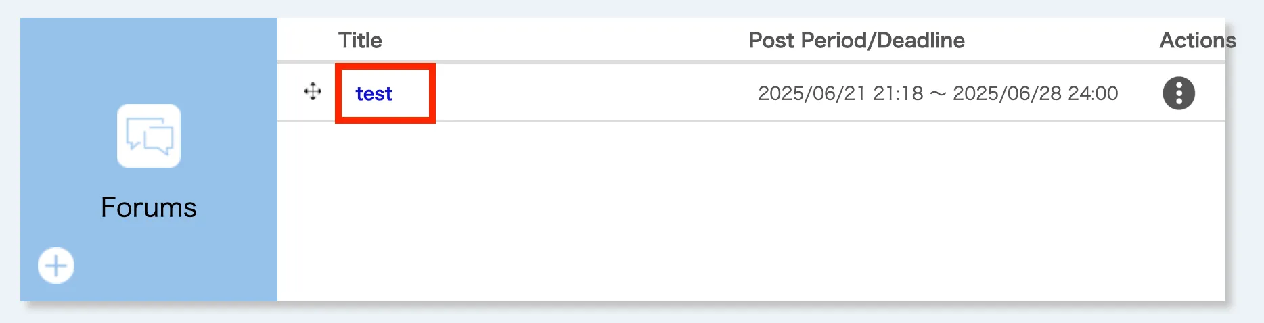
Task: Click blank area below the test row
Action: click(744, 216)
